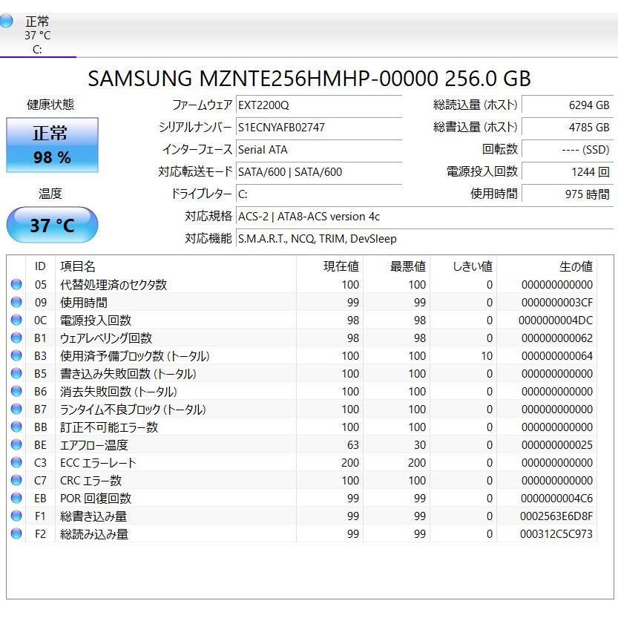Select the 書き込み失敗回数 (トータル) row name
The height and width of the screenshot is (618, 618).
128,374
